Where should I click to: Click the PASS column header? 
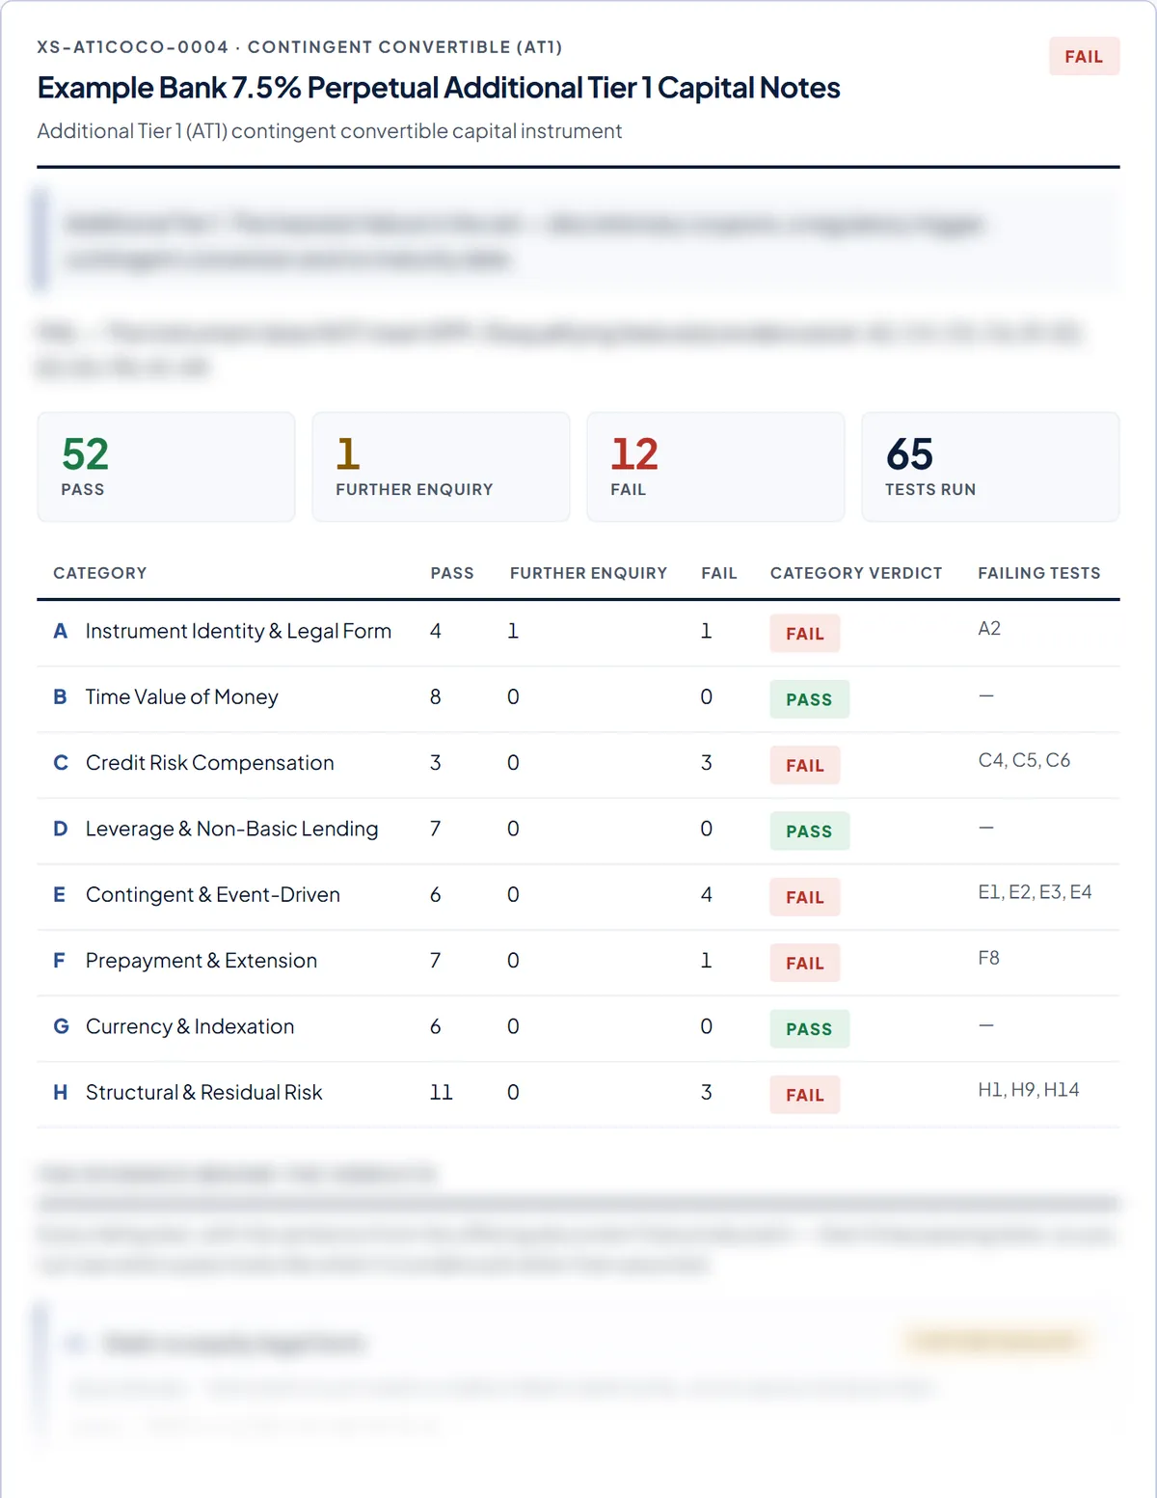pos(452,573)
